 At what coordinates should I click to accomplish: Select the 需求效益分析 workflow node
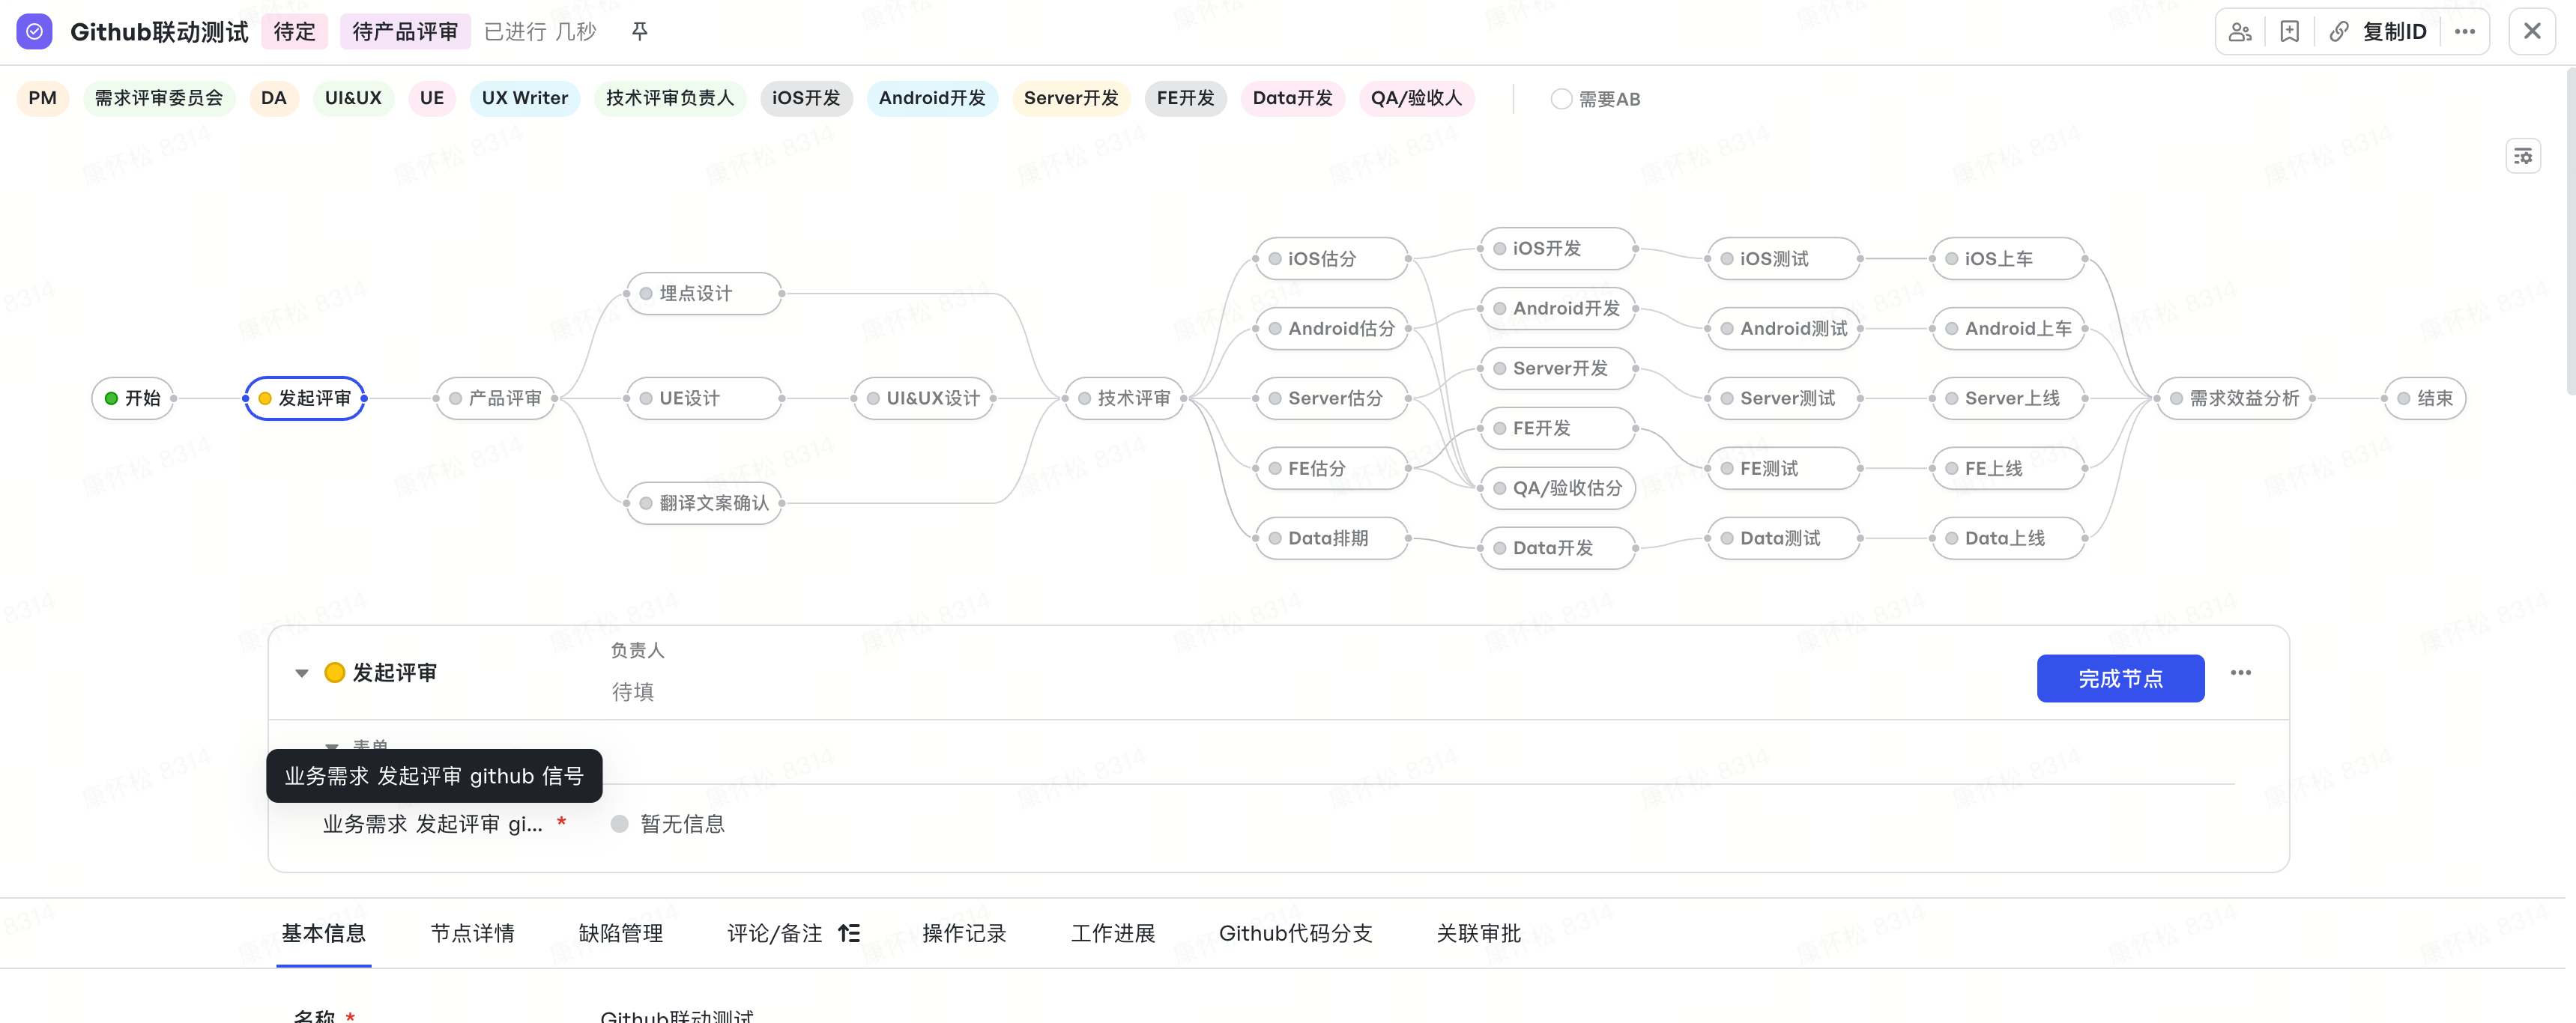(2235, 398)
